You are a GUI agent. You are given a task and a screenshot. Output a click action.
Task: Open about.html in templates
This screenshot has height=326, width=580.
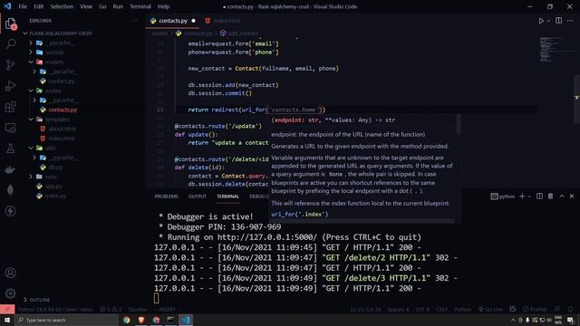[x=62, y=129]
